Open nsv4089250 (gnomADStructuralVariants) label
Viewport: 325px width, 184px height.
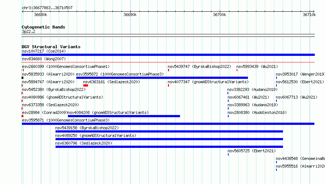(96, 135)
